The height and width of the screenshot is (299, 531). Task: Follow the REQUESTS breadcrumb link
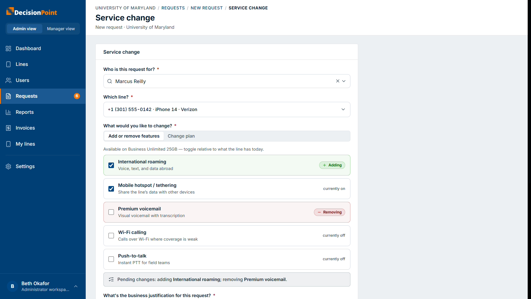(x=173, y=8)
